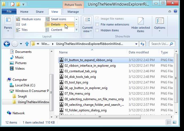Sort files by the Date modified column

(x=139, y=52)
